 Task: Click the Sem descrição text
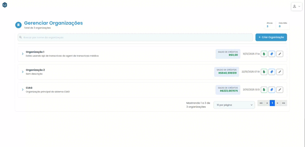click(x=34, y=74)
